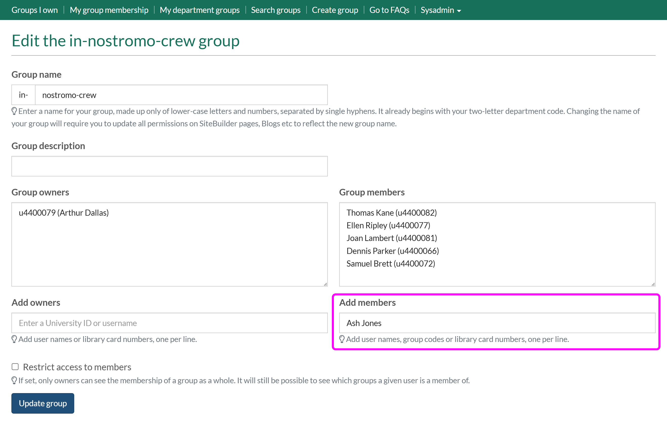This screenshot has height=425, width=667.
Task: Enable Restrict access to members checkbox
Action: (x=15, y=367)
